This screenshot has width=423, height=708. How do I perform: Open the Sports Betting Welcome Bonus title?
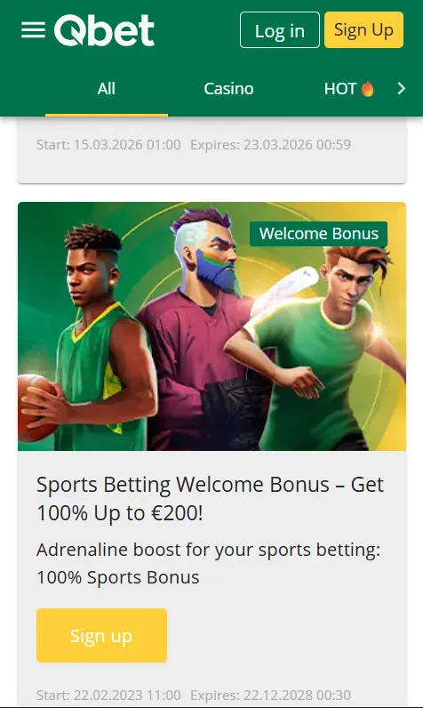click(x=210, y=498)
